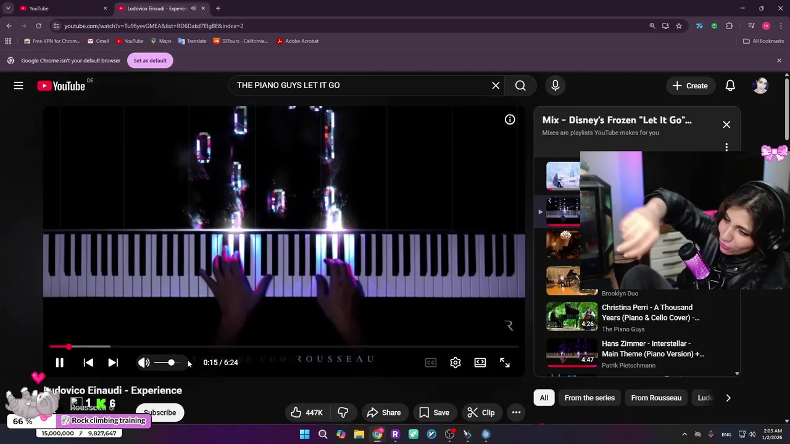Seek on the video progress bar
This screenshot has height=444, width=790.
(284, 347)
